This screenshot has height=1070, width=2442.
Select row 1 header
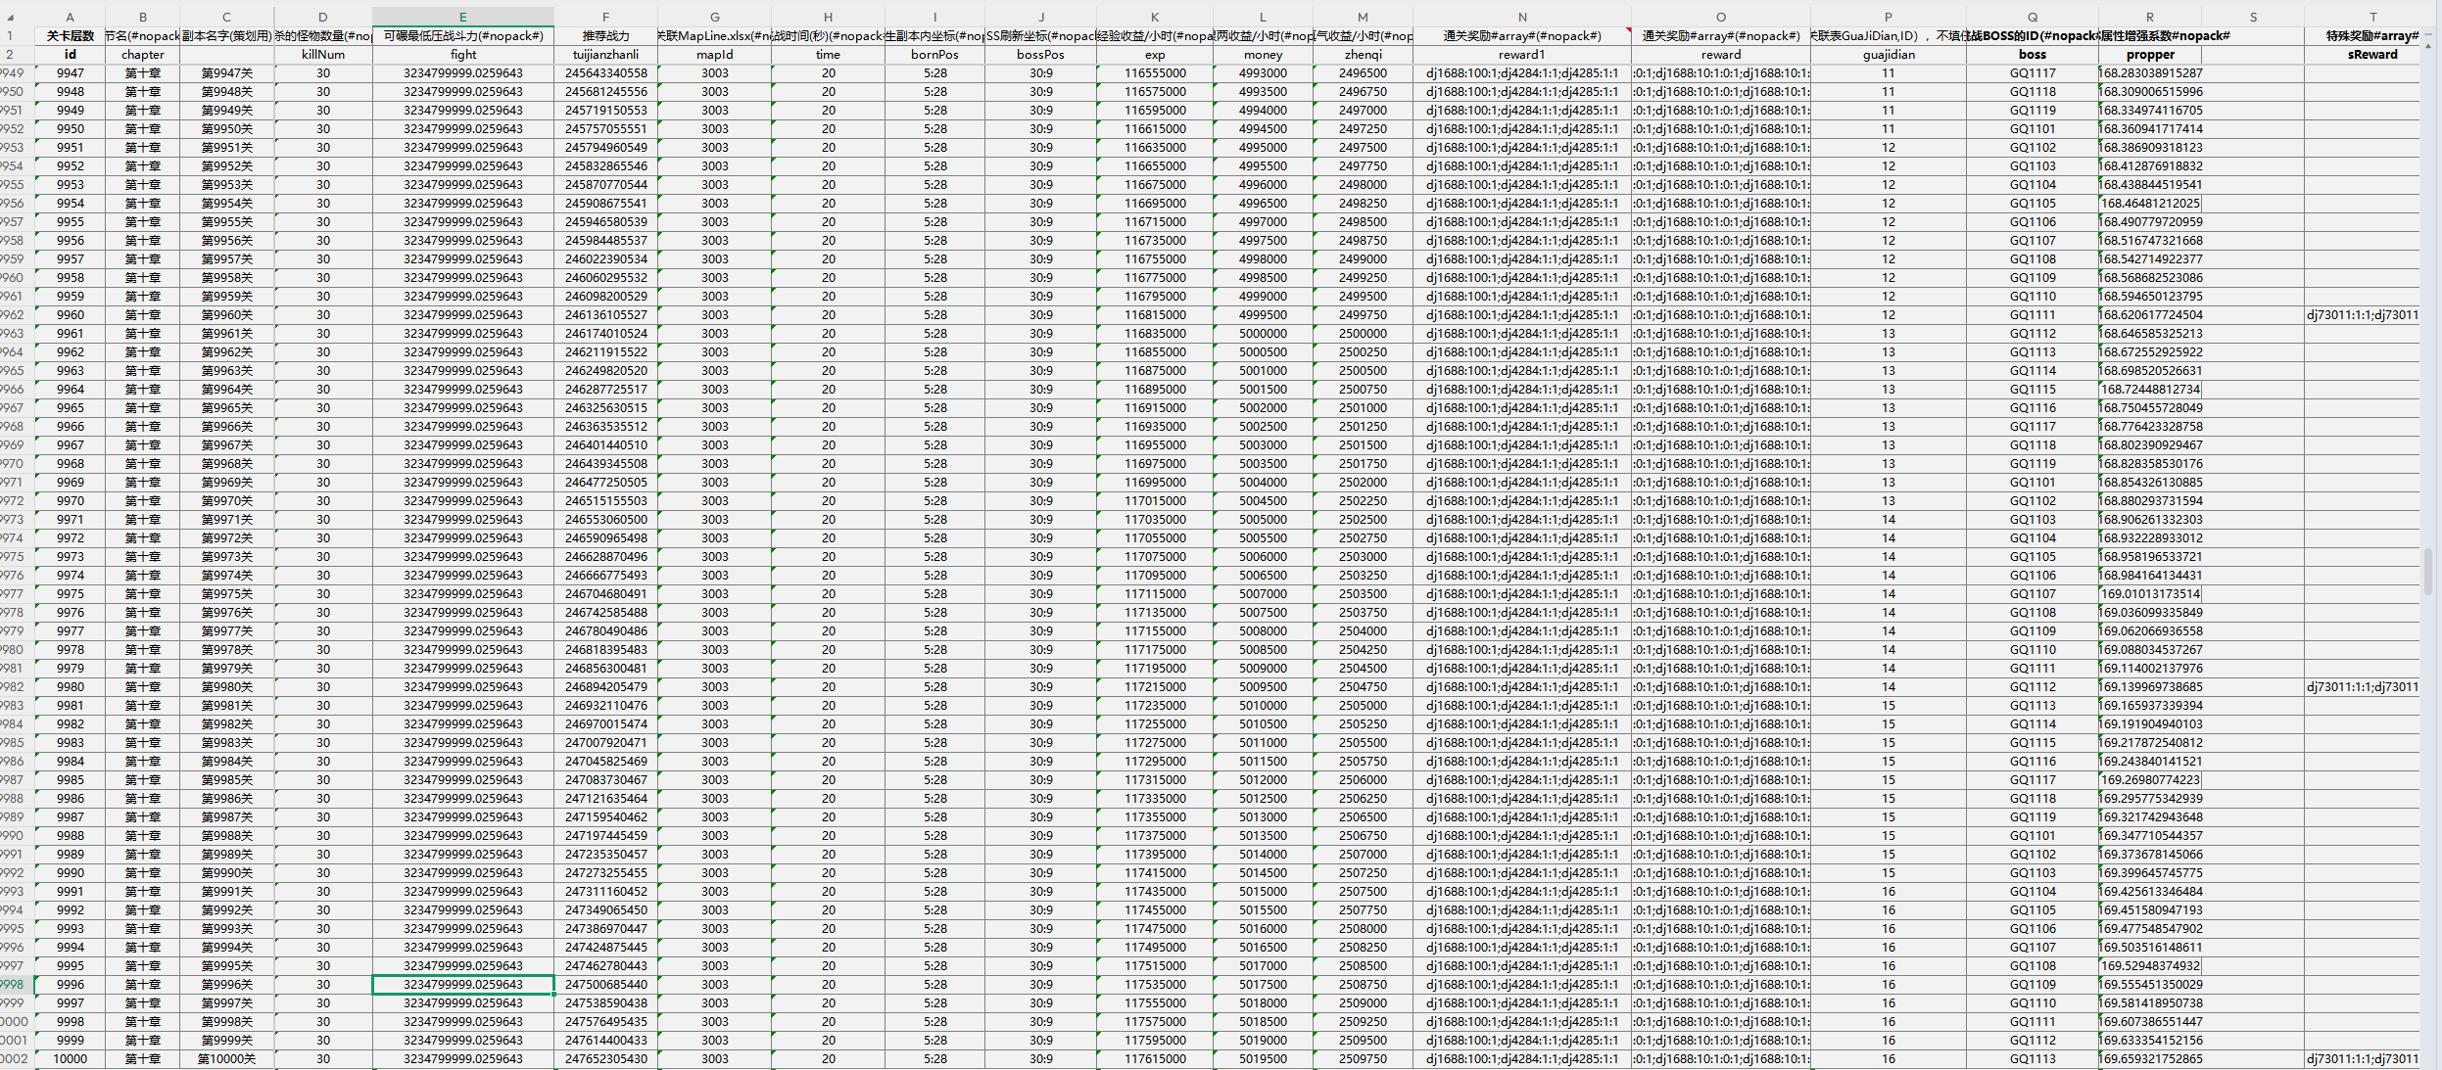[x=11, y=36]
